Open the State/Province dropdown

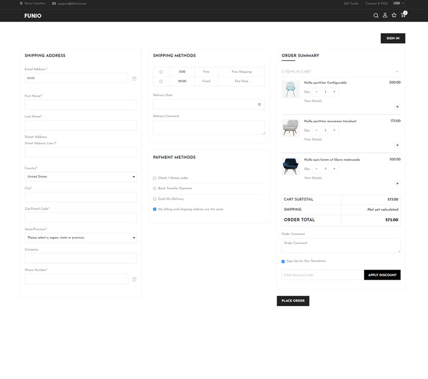click(x=81, y=238)
